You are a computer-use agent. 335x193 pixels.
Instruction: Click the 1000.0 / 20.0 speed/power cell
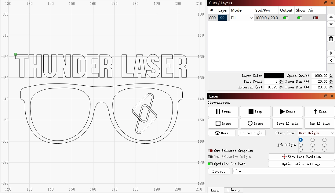pos(266,18)
